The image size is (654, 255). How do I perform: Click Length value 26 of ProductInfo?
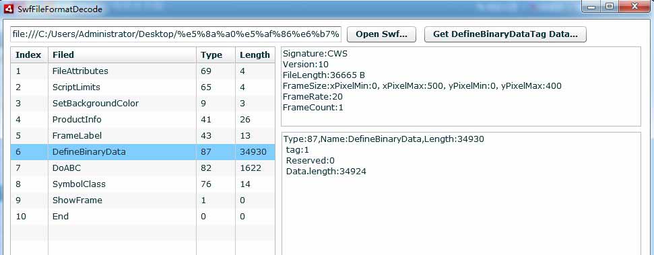click(x=245, y=120)
